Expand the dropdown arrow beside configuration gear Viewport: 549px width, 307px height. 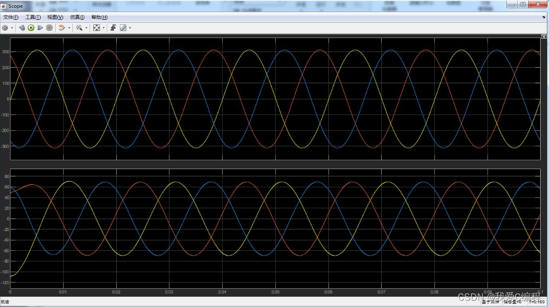12,28
